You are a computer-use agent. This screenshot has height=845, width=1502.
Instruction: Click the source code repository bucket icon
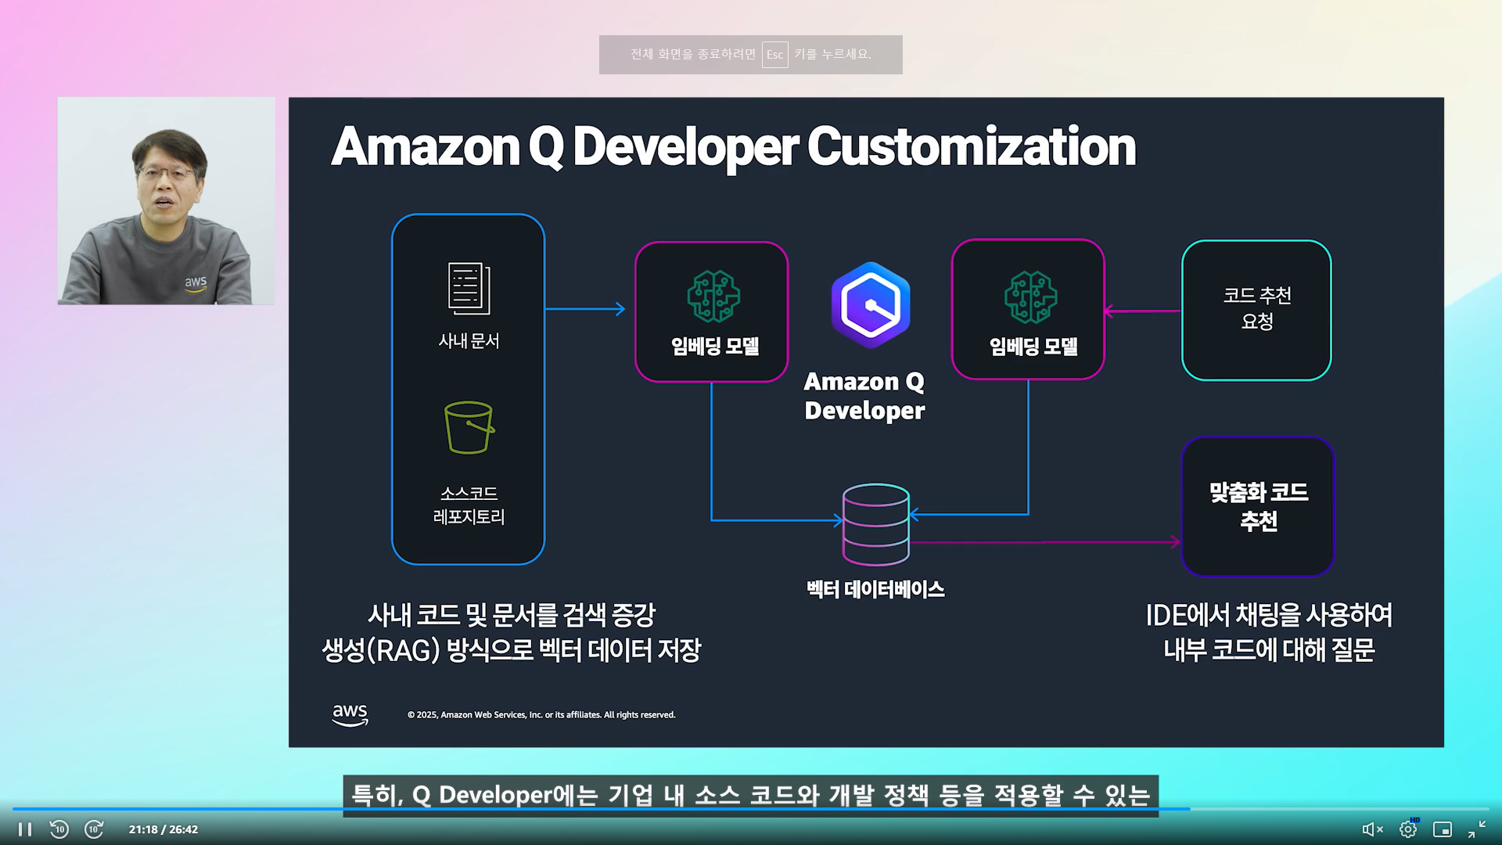(469, 427)
